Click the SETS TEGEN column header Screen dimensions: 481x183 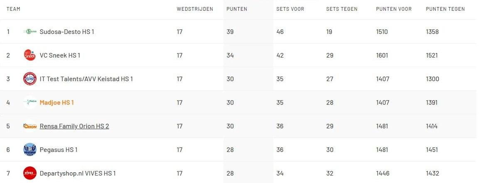(342, 9)
